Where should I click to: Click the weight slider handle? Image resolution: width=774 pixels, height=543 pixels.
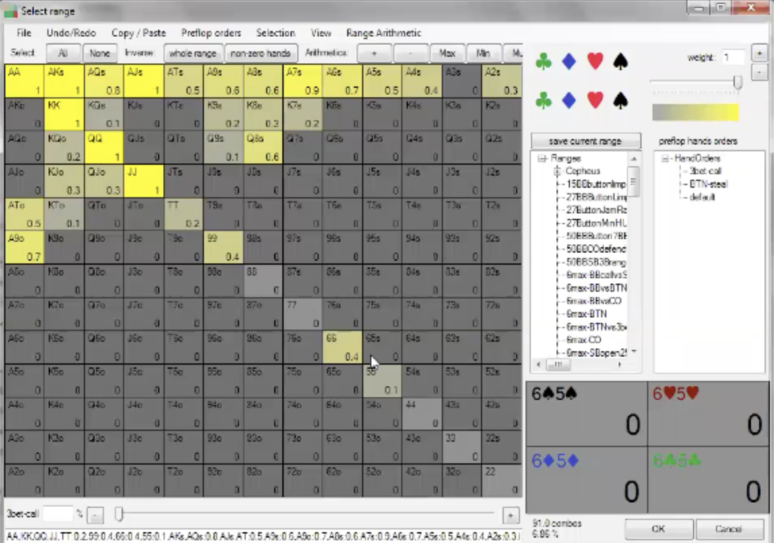(738, 82)
